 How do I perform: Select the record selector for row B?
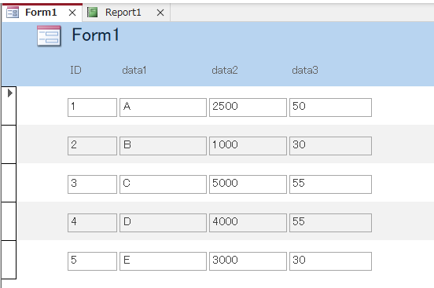pos(9,144)
